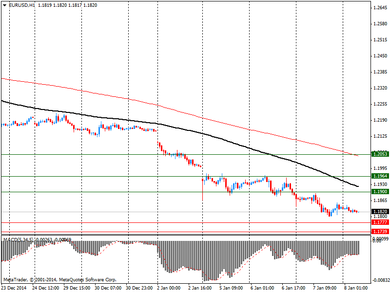Click the 6 Jan 01:00 time label
Screen dimensions: 390x292
pyautogui.click(x=262, y=288)
